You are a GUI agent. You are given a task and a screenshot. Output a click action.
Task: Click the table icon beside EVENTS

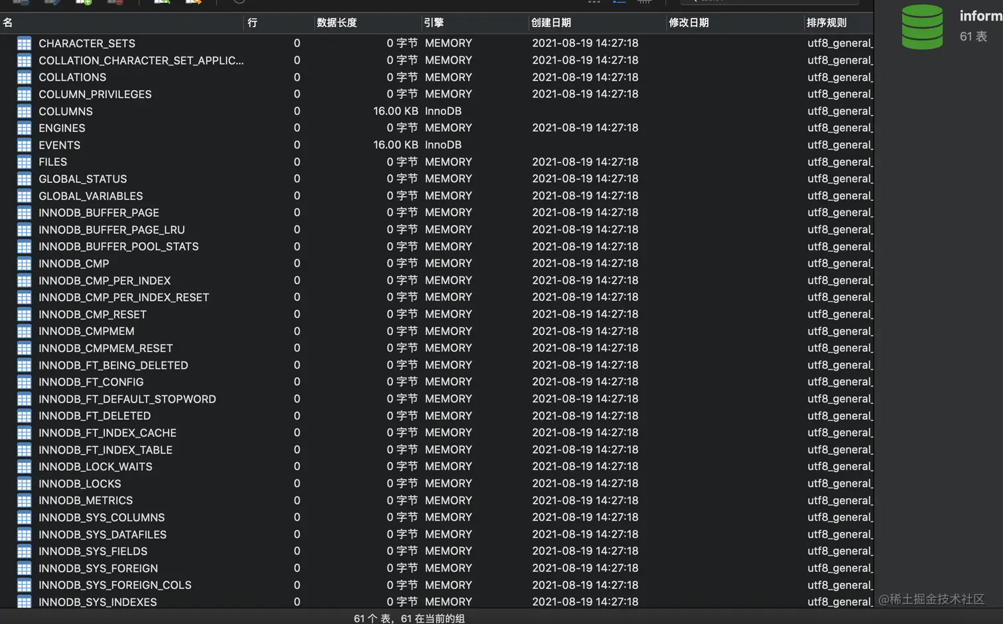[x=24, y=145]
